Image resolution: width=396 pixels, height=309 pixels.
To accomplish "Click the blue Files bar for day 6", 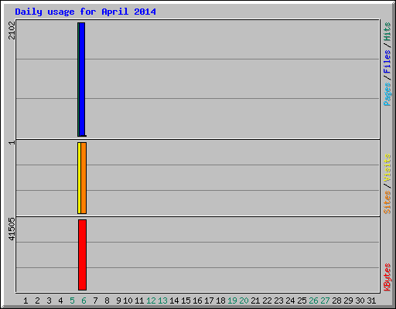I will (x=82, y=80).
